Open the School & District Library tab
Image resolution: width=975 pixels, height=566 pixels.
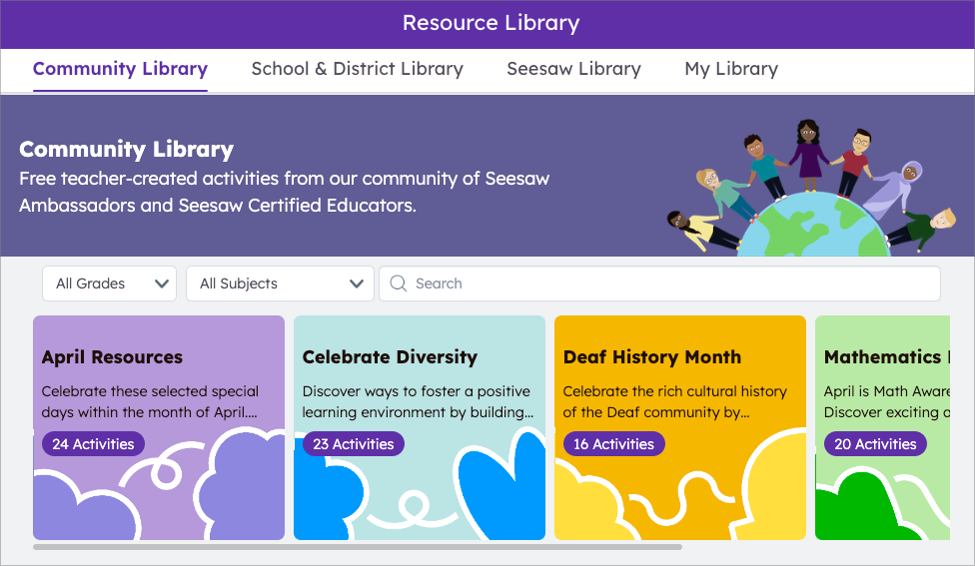coord(357,69)
